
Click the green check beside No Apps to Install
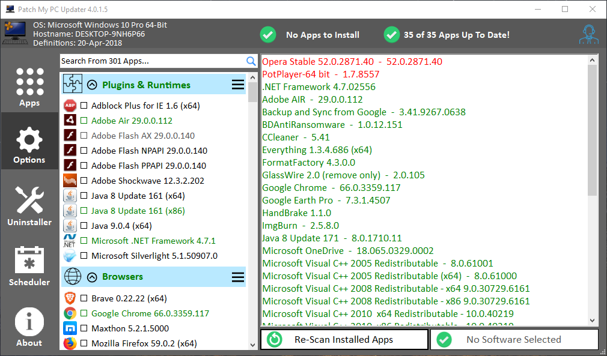(268, 35)
